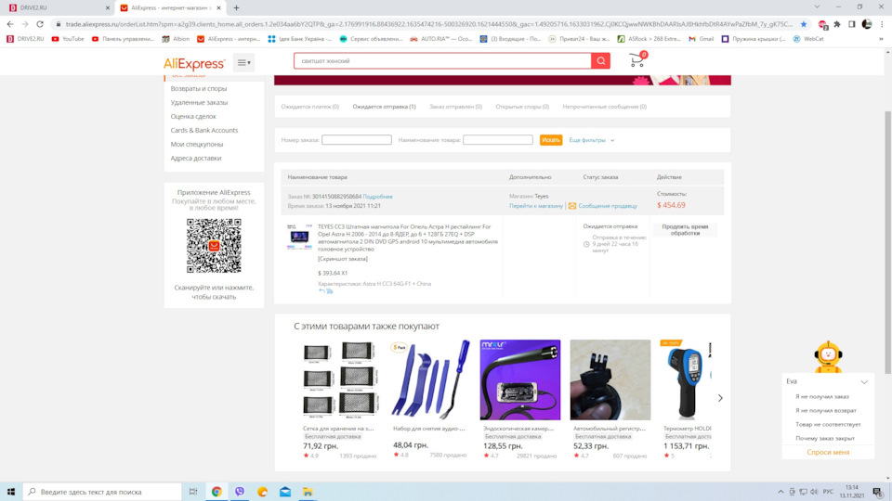Open the Gmail bookmark
The width and height of the screenshot is (892, 501).
[x=701, y=39]
